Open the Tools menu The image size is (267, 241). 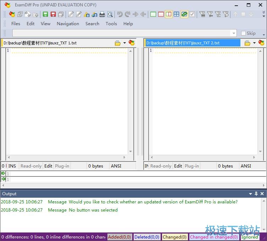[111, 24]
